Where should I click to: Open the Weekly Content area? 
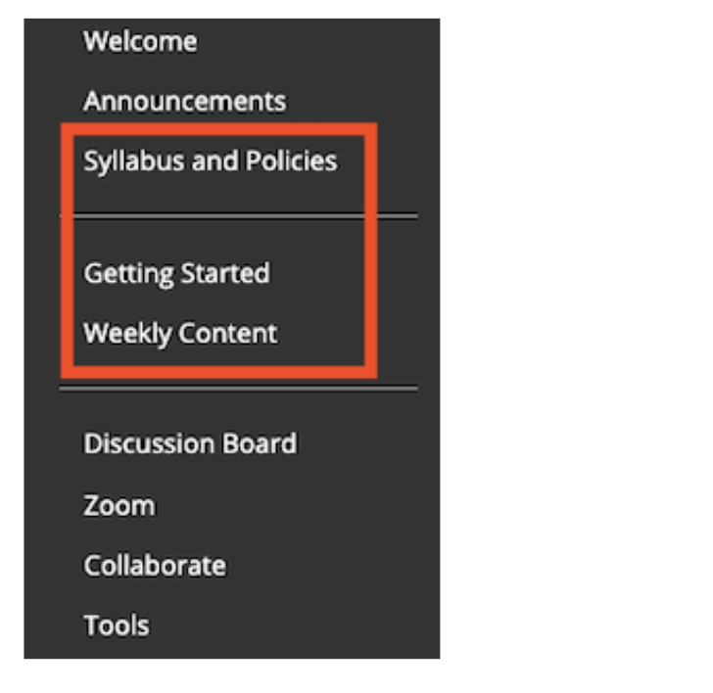[180, 334]
